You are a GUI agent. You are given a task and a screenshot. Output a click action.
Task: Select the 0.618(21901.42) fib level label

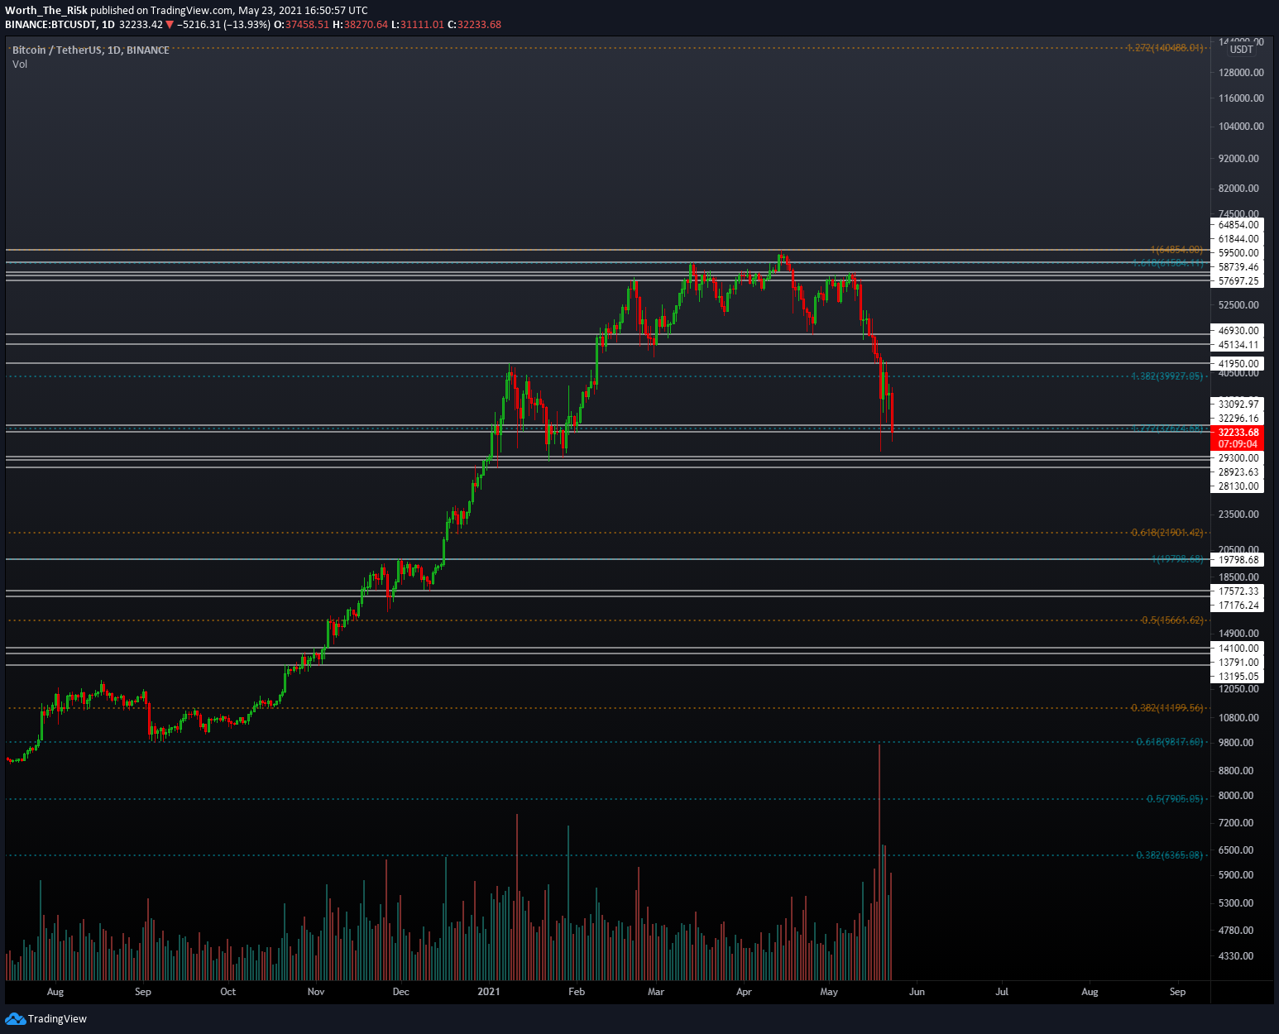coord(1167,533)
